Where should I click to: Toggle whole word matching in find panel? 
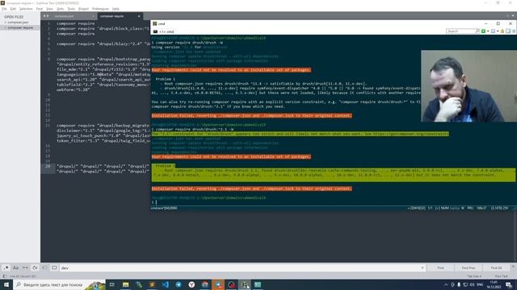(x=25, y=268)
